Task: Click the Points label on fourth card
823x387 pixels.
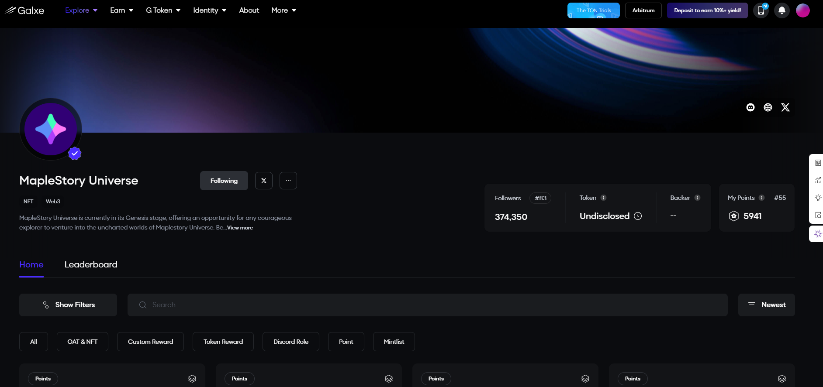Action: [633, 379]
